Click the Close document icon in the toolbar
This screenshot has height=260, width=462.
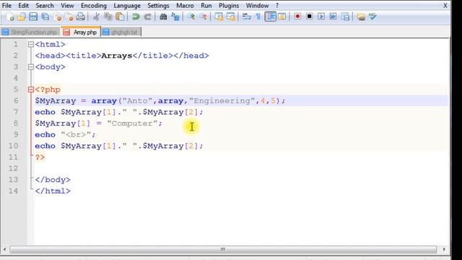point(58,17)
